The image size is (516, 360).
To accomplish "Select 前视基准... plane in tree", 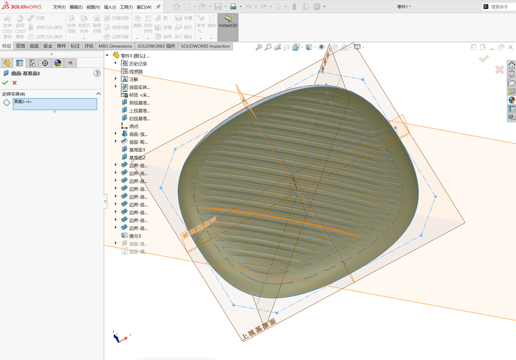I will pyautogui.click(x=136, y=102).
